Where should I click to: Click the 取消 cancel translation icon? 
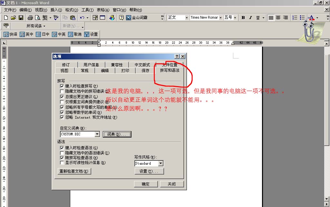point(75,34)
